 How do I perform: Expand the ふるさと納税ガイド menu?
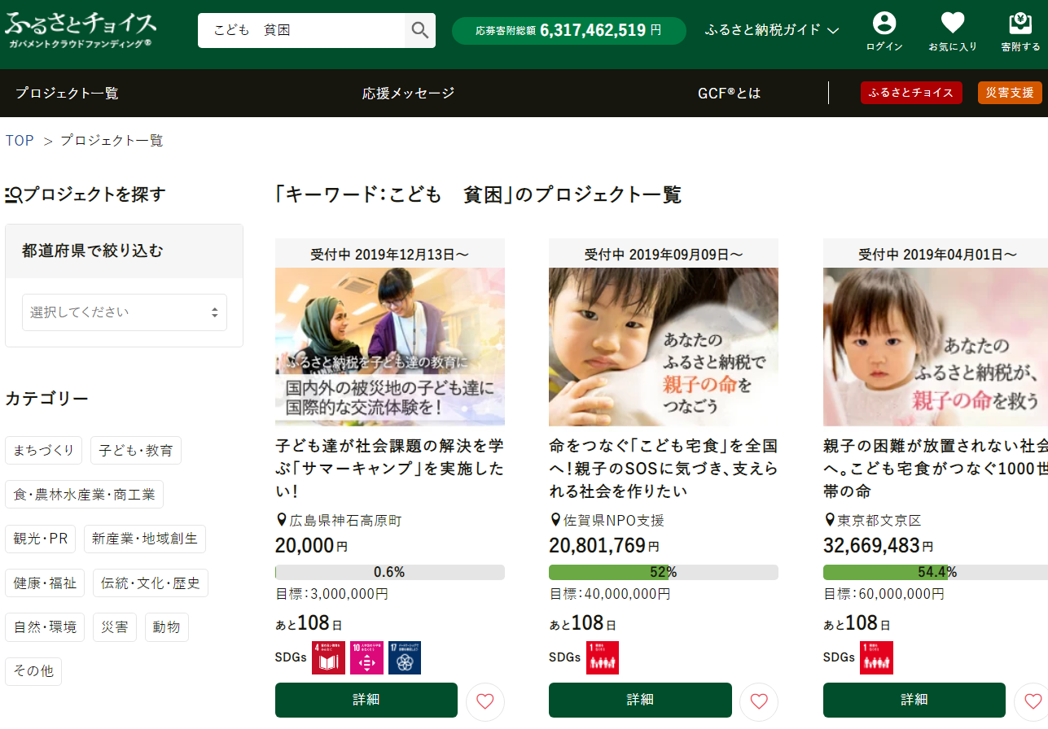point(771,31)
